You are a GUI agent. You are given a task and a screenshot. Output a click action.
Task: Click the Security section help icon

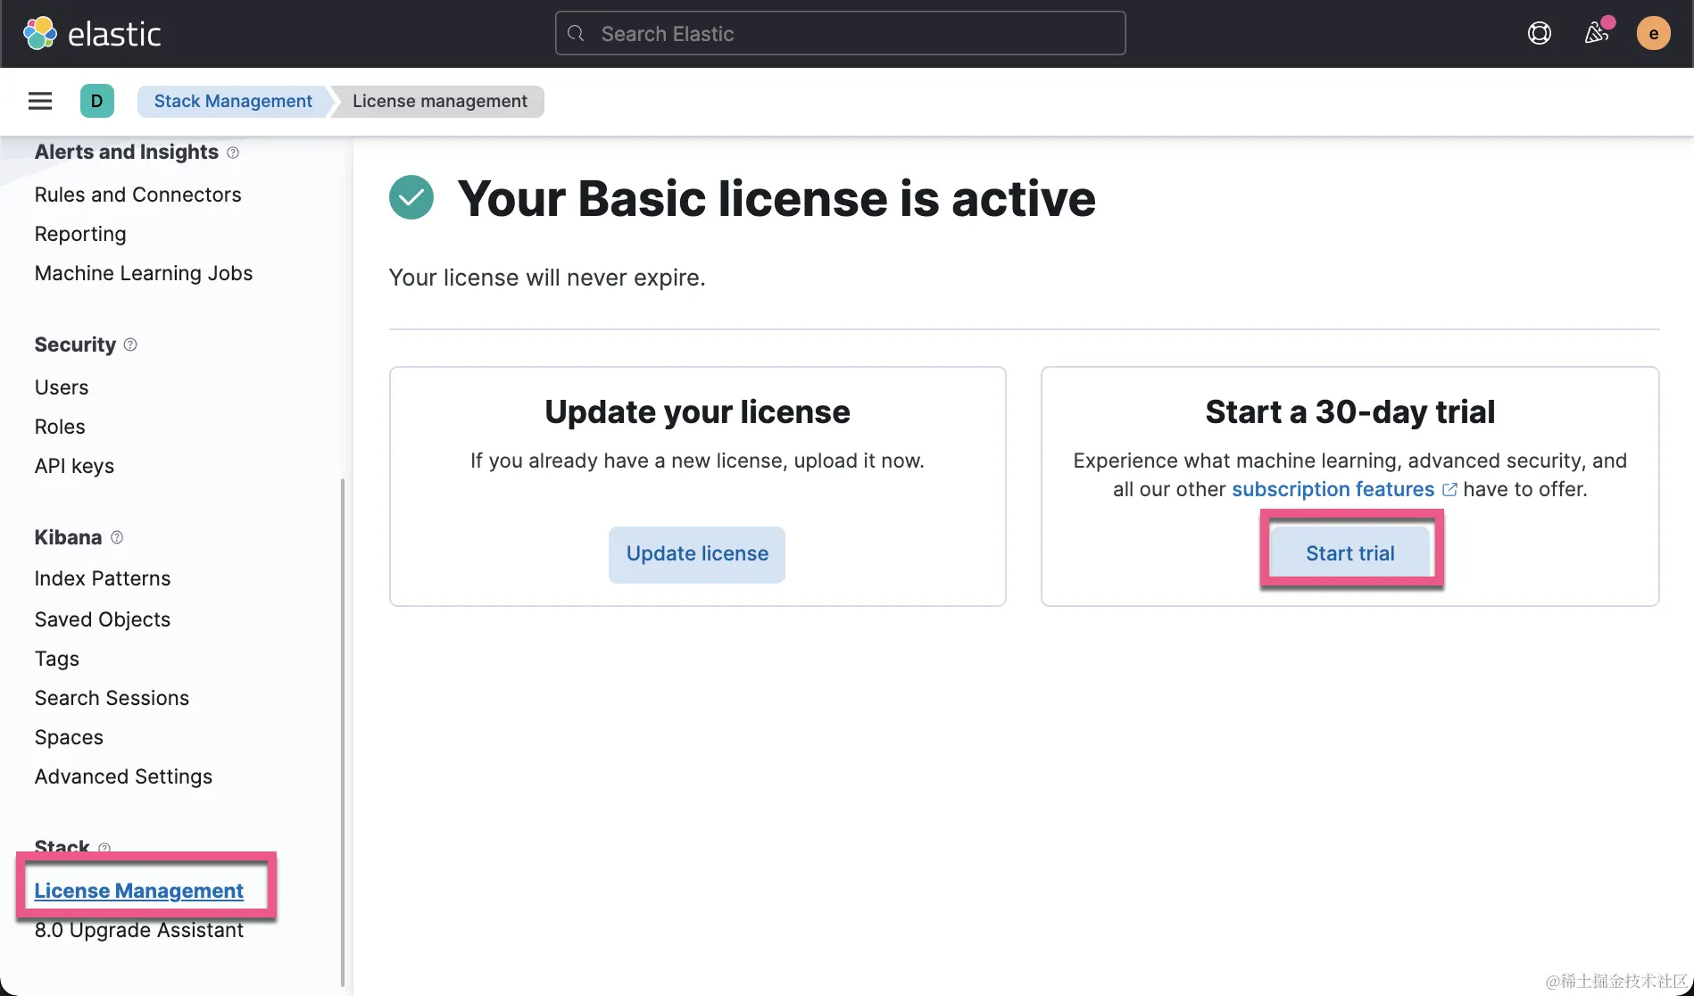coord(130,344)
